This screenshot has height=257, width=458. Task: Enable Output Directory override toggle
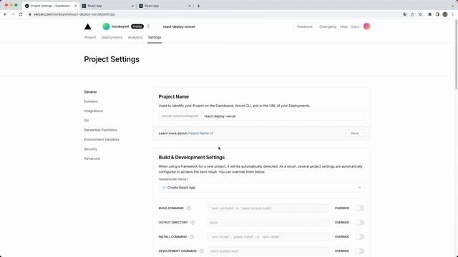click(359, 223)
